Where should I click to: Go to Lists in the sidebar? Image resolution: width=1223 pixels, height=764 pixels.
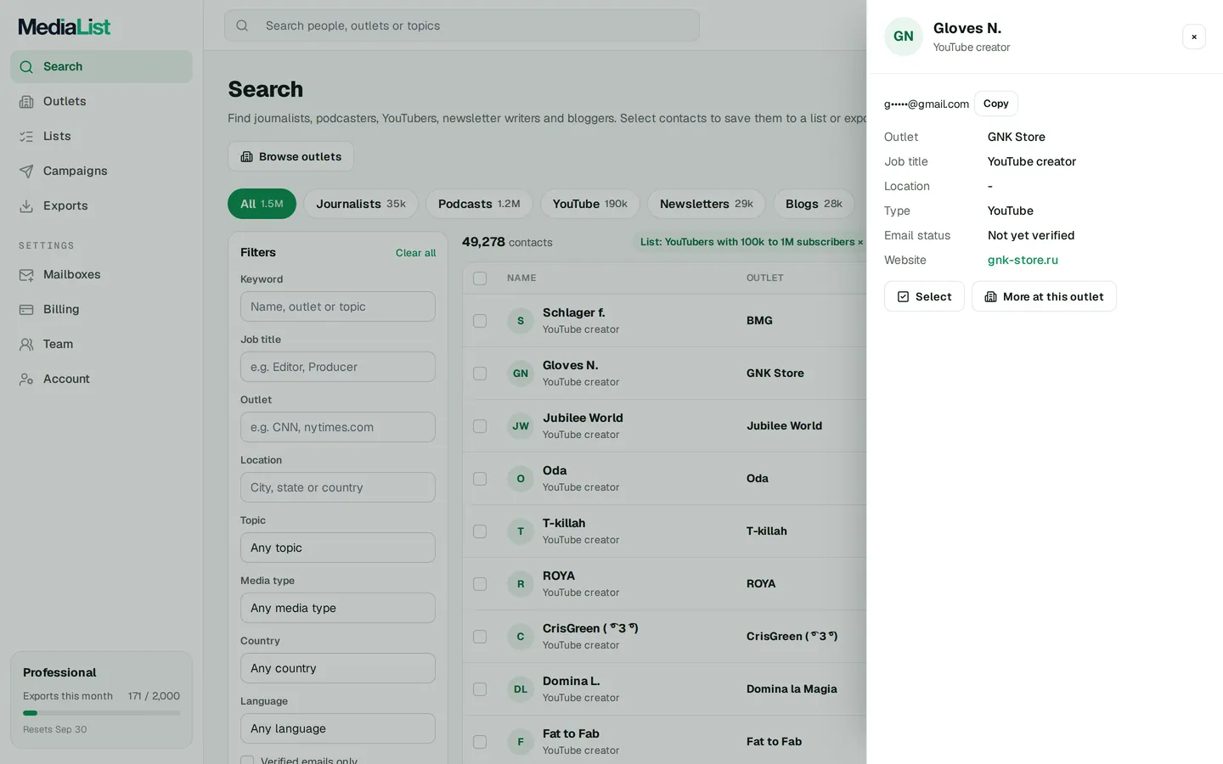tap(101, 136)
